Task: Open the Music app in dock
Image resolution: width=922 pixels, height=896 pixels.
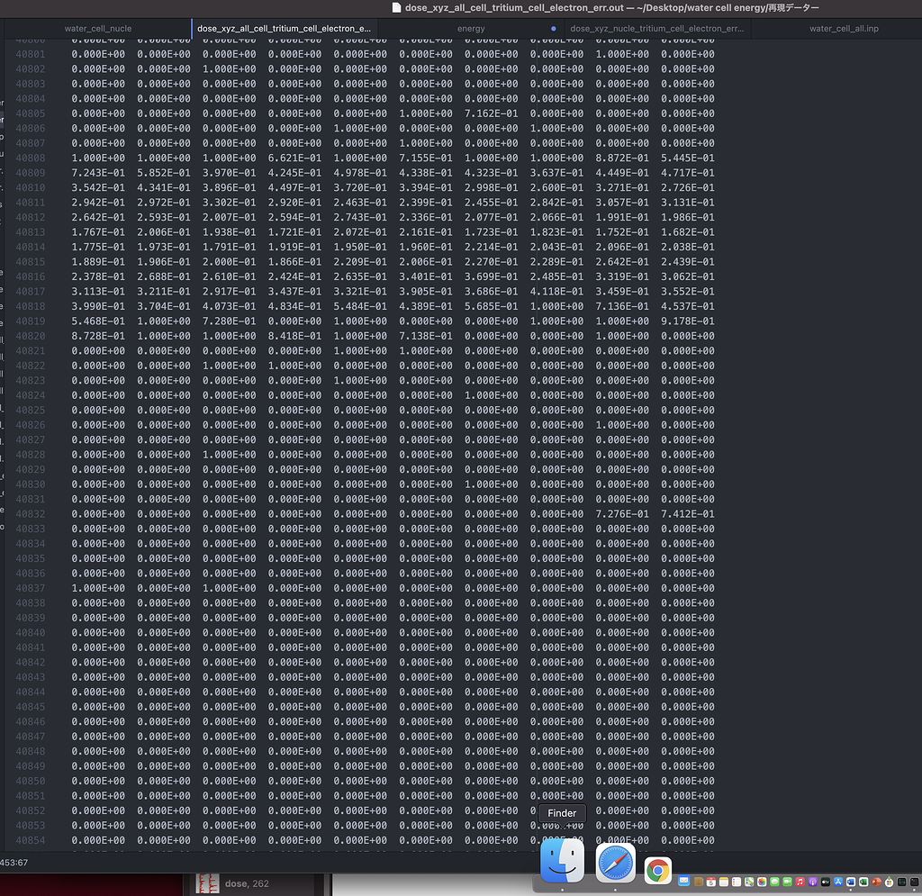Action: (800, 882)
